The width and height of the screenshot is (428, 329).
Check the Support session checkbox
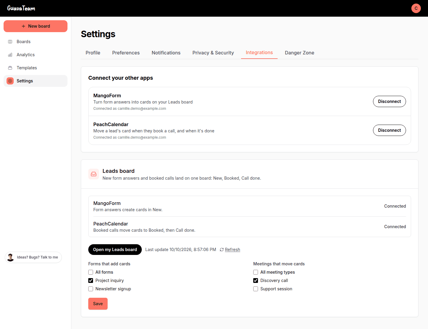pyautogui.click(x=256, y=289)
